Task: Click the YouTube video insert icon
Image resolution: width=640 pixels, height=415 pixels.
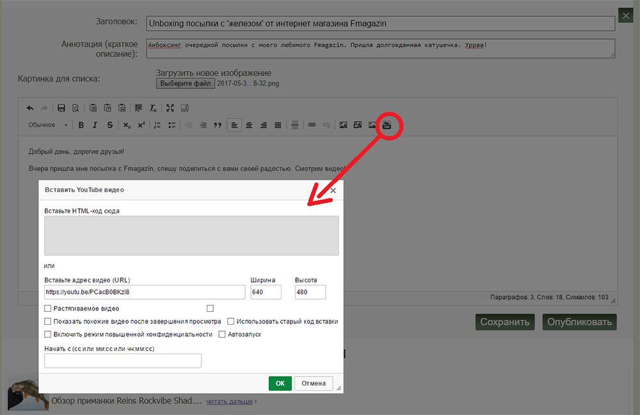Action: tap(387, 125)
